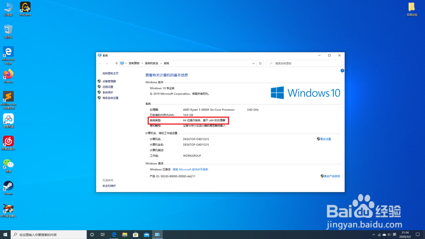The image size is (425, 239).
Task: Open help via blue question mark
Action: (x=342, y=70)
